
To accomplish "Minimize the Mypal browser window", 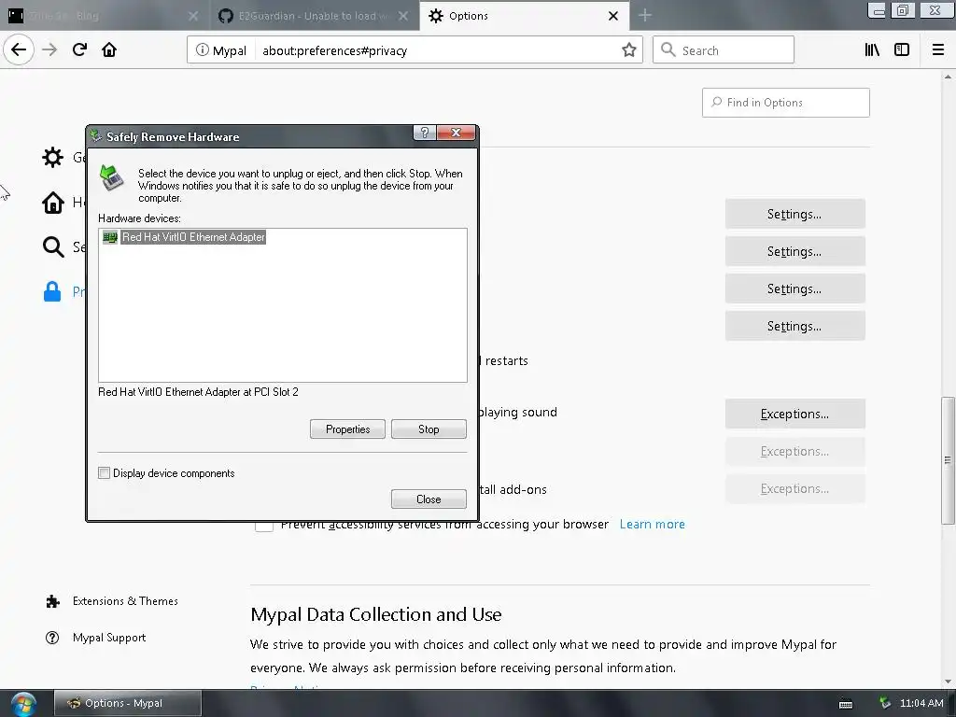I will [877, 9].
